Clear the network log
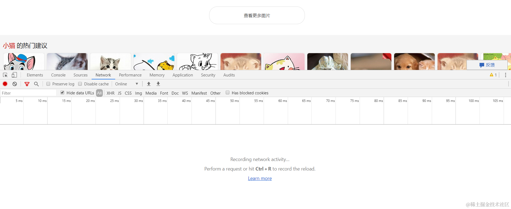The width and height of the screenshot is (511, 209). pos(15,84)
